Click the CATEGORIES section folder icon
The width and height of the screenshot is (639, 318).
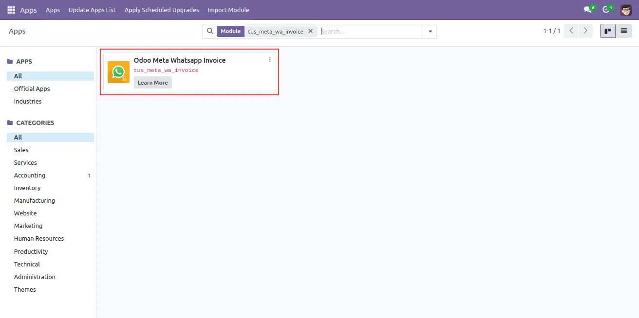[10, 123]
